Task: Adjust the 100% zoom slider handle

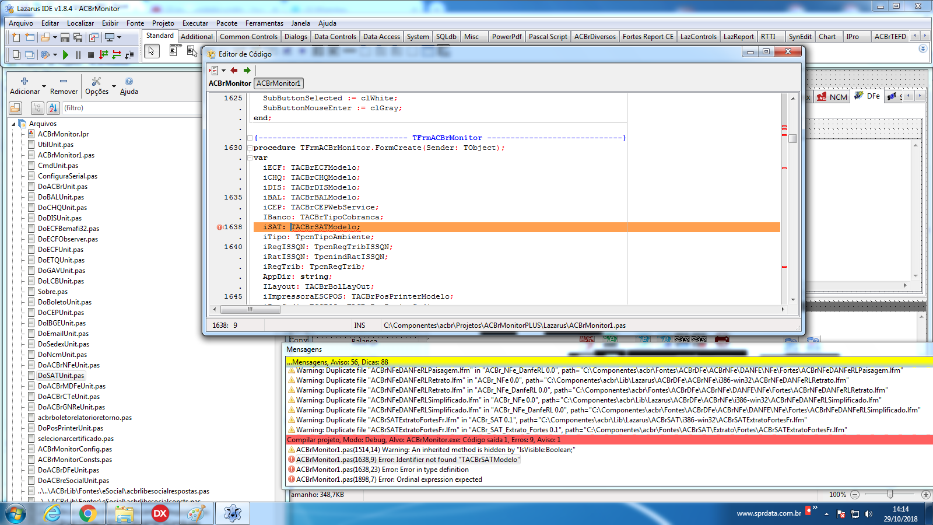Action: pyautogui.click(x=890, y=494)
